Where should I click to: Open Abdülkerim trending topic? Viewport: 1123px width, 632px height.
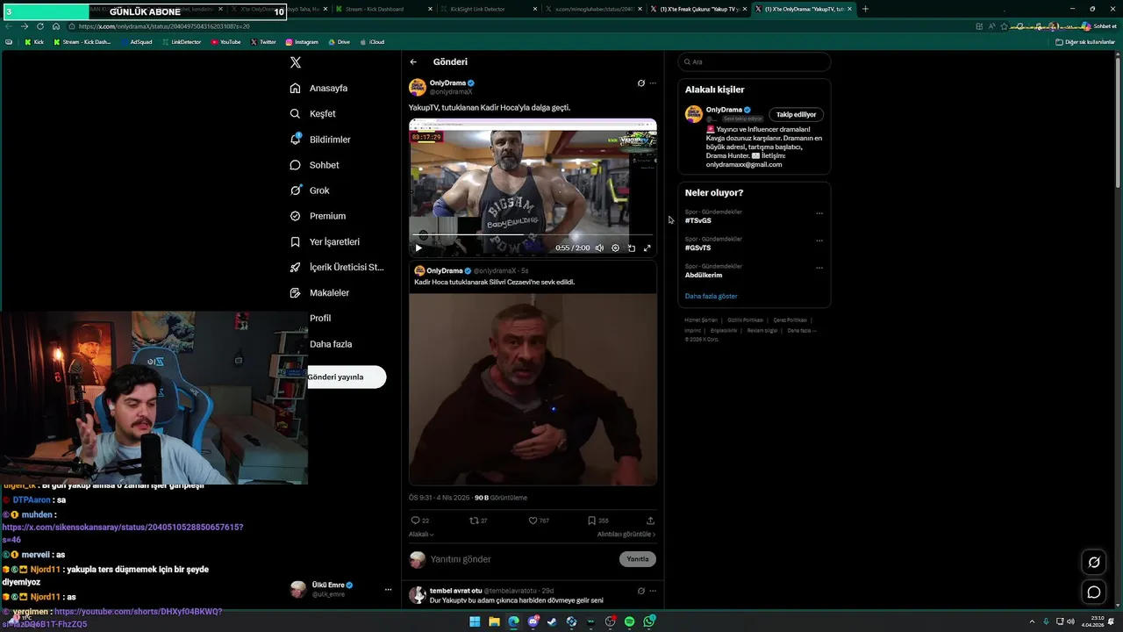[x=704, y=275]
